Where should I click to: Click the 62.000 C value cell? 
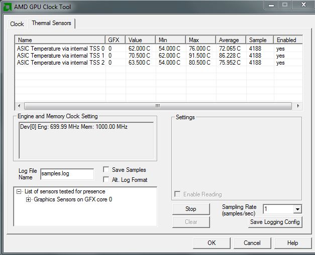click(139, 49)
